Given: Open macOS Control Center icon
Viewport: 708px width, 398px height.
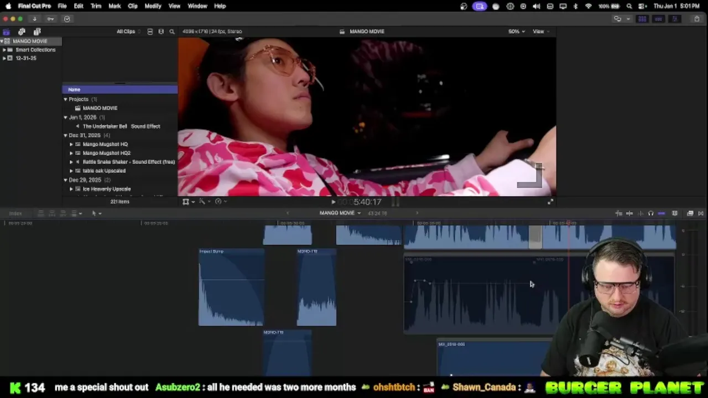Looking at the screenshot, I should [x=642, y=6].
